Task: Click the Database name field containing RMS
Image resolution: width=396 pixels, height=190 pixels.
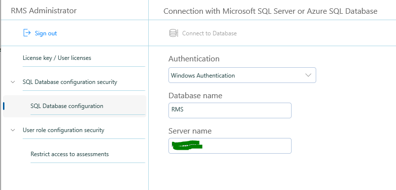Action: pyautogui.click(x=230, y=110)
